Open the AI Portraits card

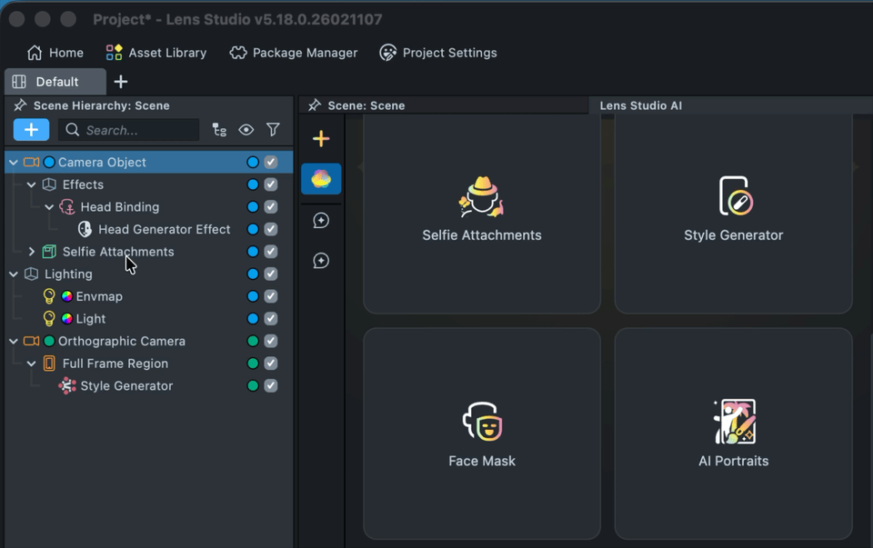click(733, 433)
